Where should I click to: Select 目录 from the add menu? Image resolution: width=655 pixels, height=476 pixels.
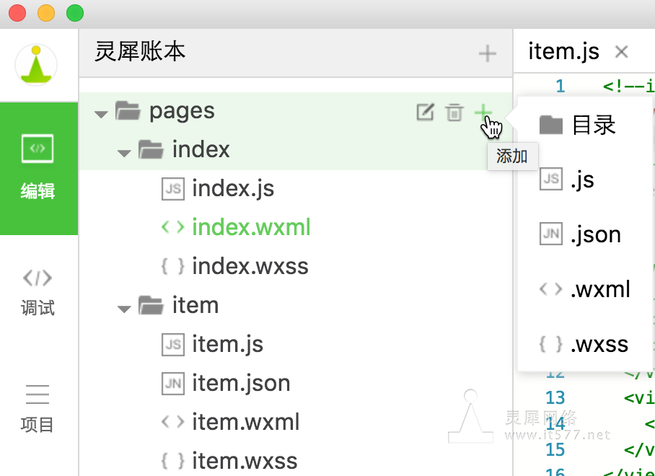[x=579, y=125]
